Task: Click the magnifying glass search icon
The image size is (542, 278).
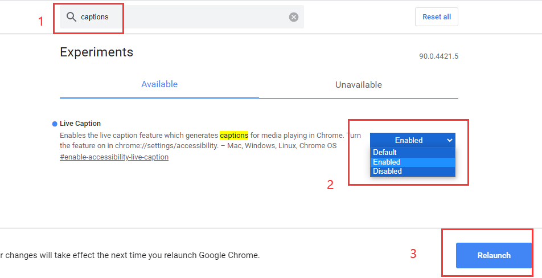Action: [71, 17]
